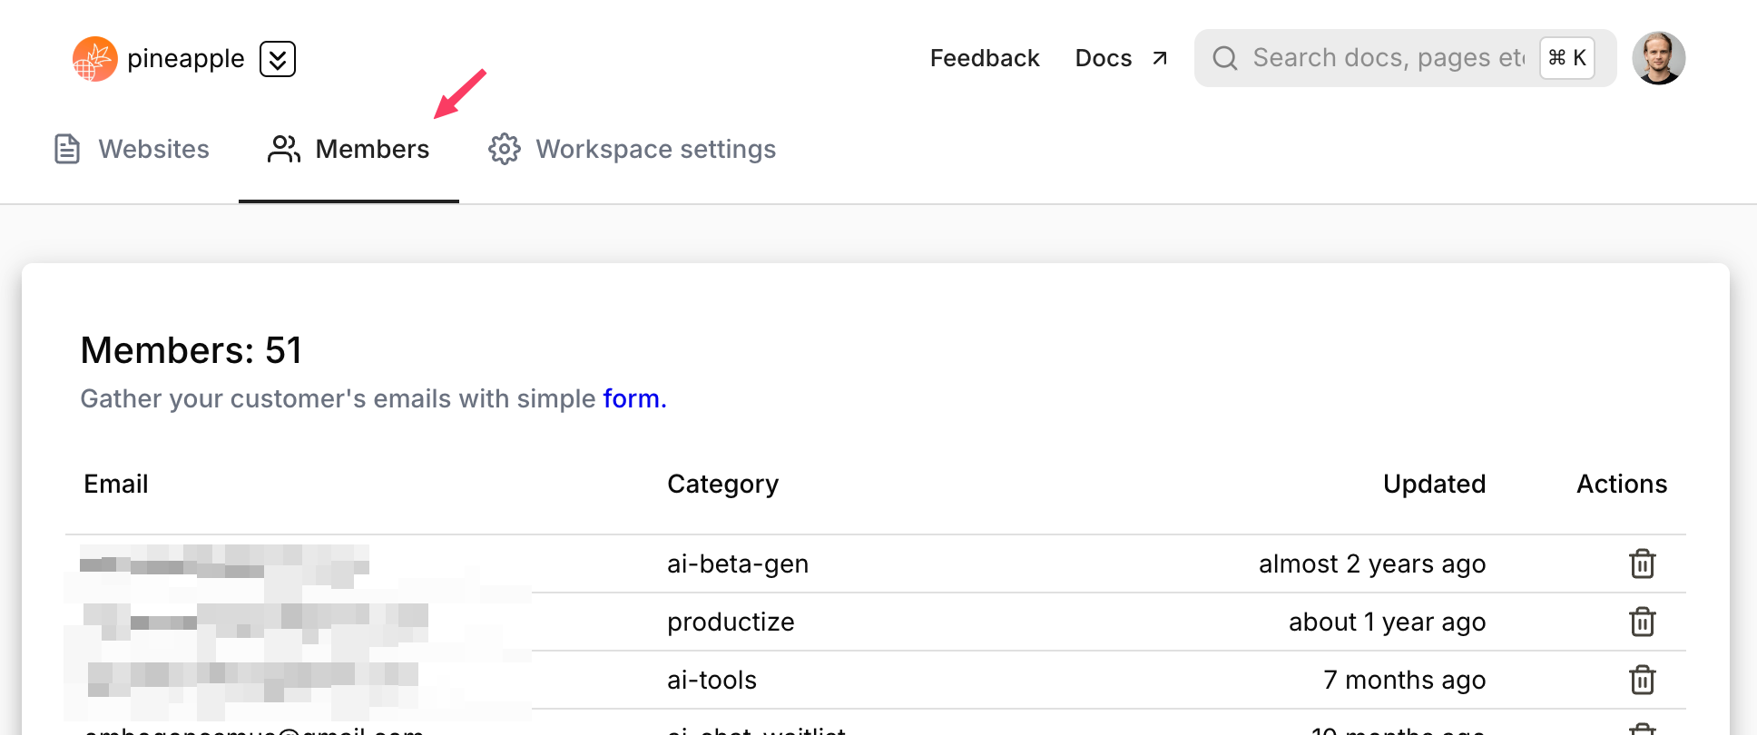This screenshot has width=1757, height=735.
Task: Open the Feedback link
Action: pos(985,58)
